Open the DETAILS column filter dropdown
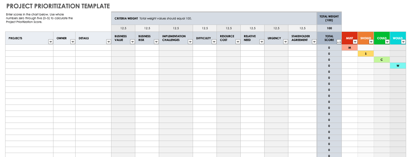413x157 pixels. (109, 42)
